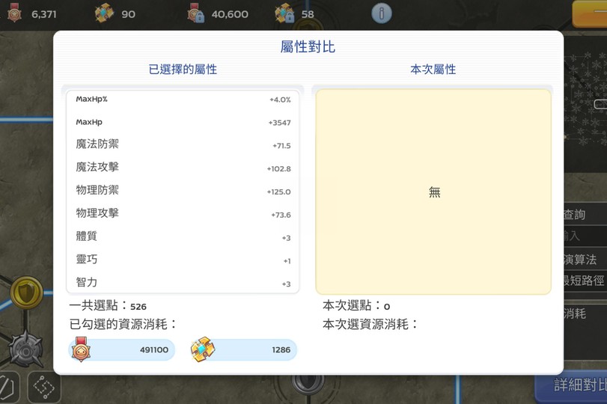Select the 物理防禦 row
This screenshot has height=404, width=607.
[x=183, y=191]
